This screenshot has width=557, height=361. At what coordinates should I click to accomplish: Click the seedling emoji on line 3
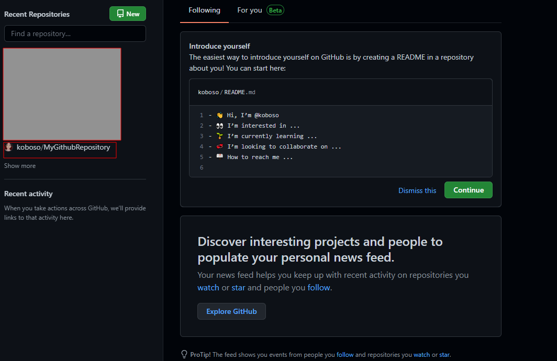tap(219, 136)
